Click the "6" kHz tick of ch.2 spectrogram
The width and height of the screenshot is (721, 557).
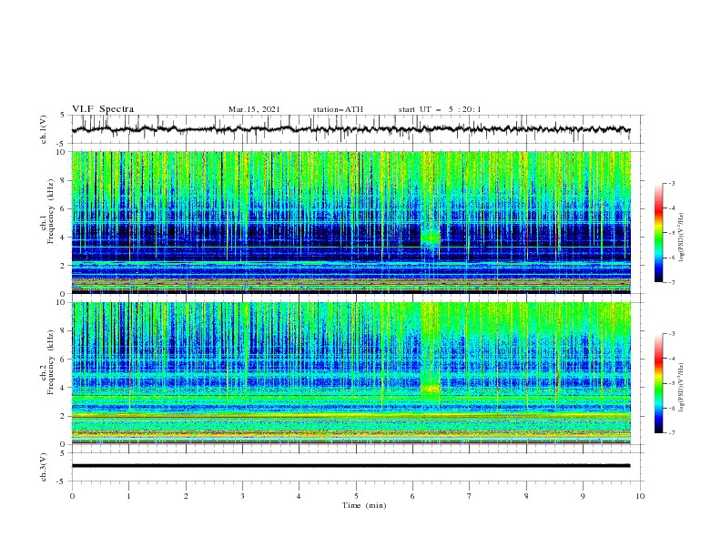(x=65, y=360)
